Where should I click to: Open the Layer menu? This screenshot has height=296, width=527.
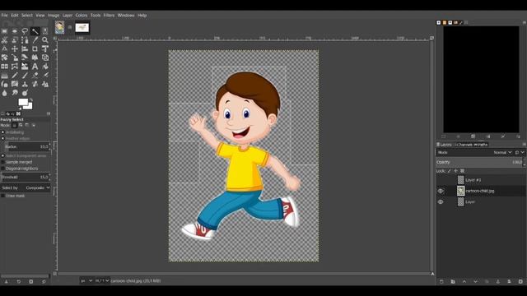[x=68, y=15]
